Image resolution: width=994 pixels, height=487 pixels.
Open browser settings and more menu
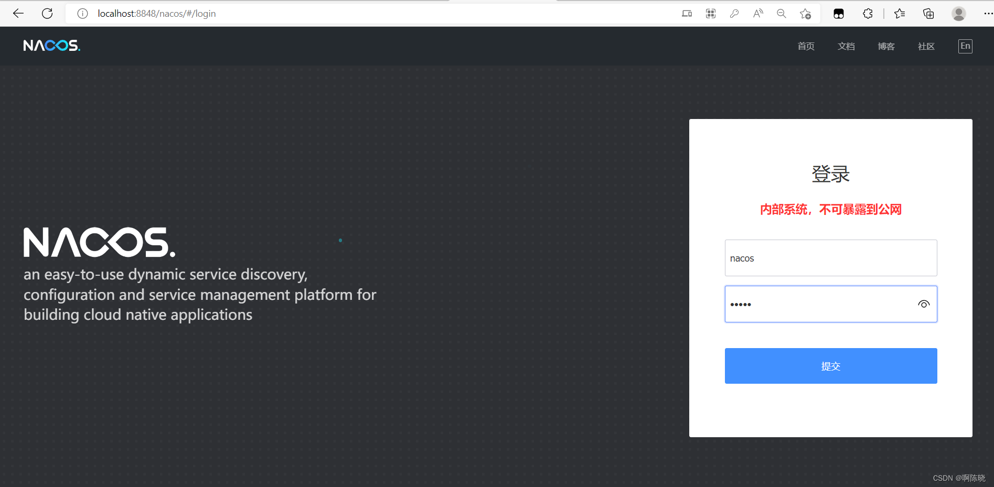(x=988, y=14)
